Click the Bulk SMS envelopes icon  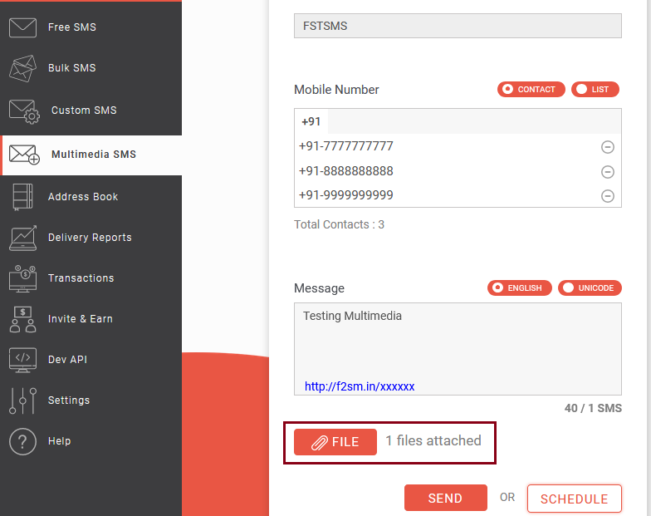pyautogui.click(x=22, y=68)
